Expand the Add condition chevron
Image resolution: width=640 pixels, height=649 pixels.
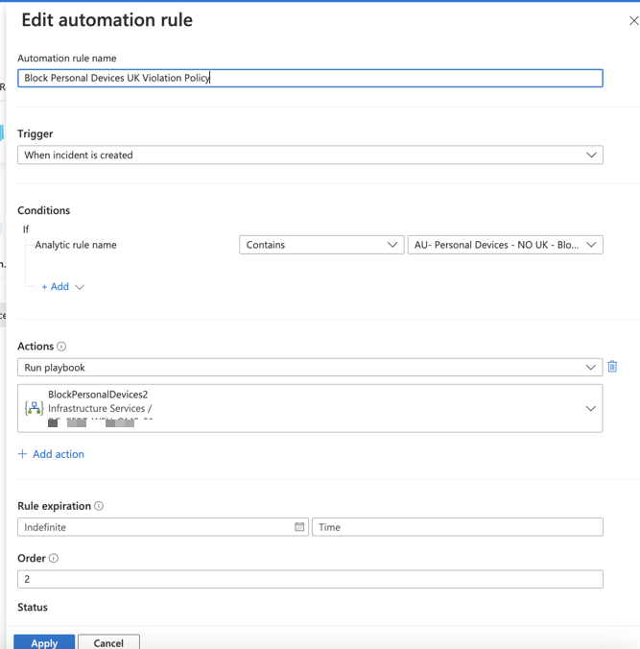tap(80, 287)
